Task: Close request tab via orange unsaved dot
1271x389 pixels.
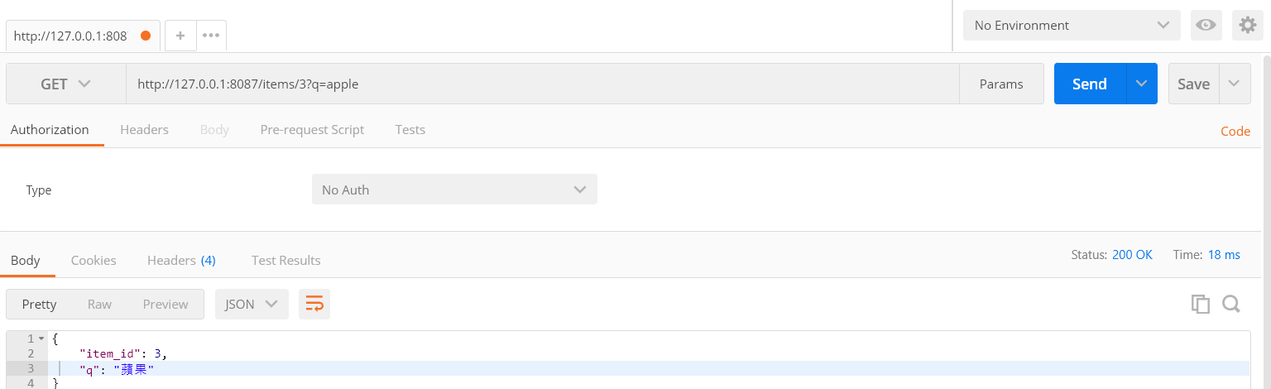Action: (x=146, y=36)
